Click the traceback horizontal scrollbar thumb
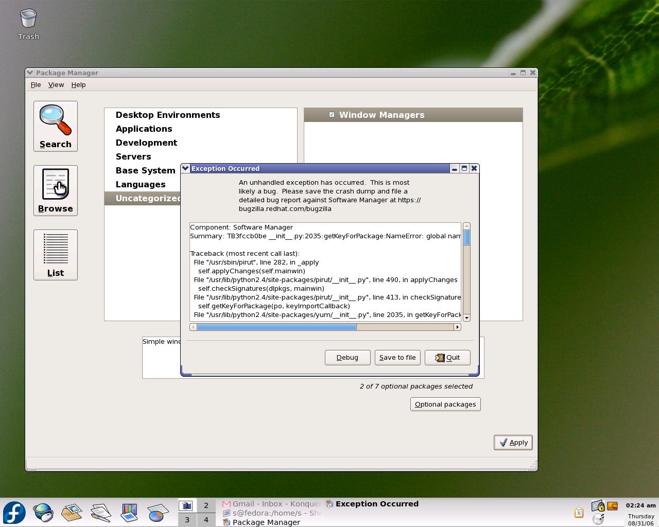659x527 pixels. click(x=276, y=327)
